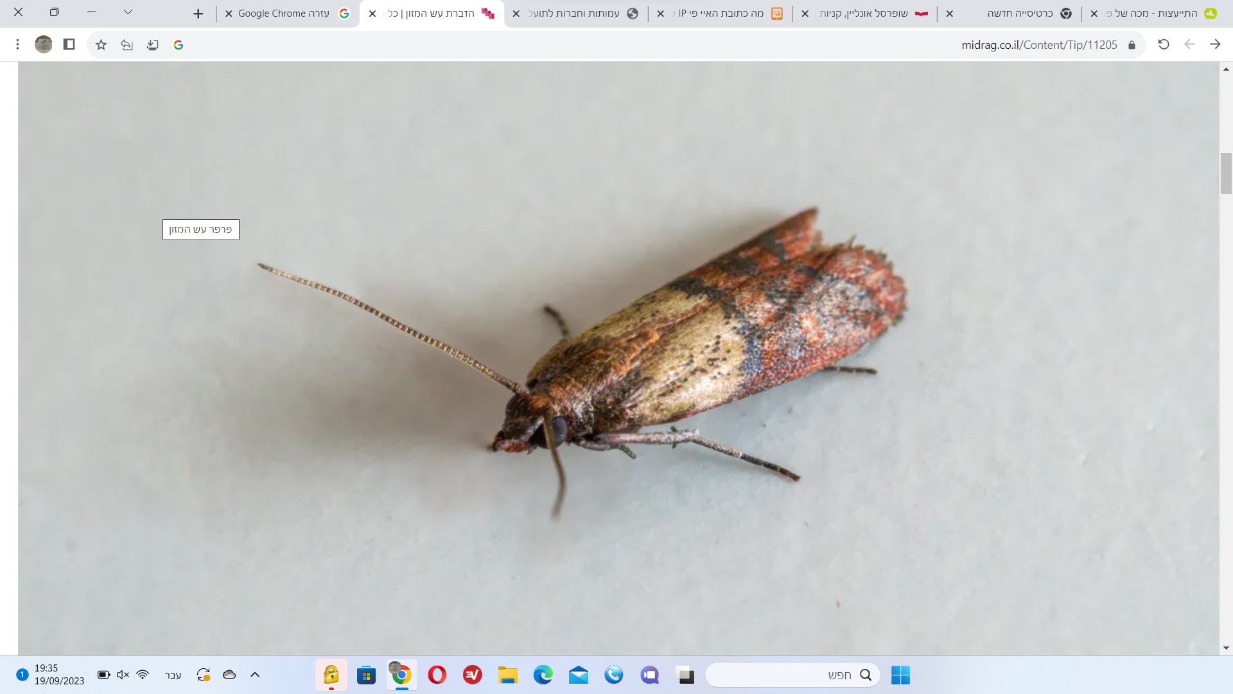
Task: Toggle the muted volume icon in tray
Action: pos(123,675)
